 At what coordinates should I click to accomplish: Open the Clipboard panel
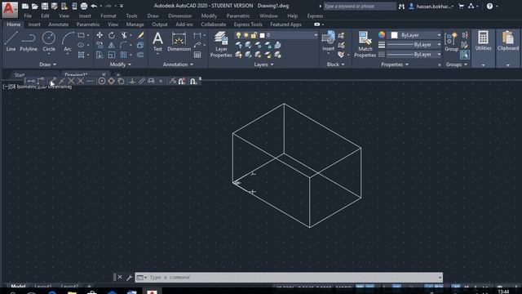508,41
